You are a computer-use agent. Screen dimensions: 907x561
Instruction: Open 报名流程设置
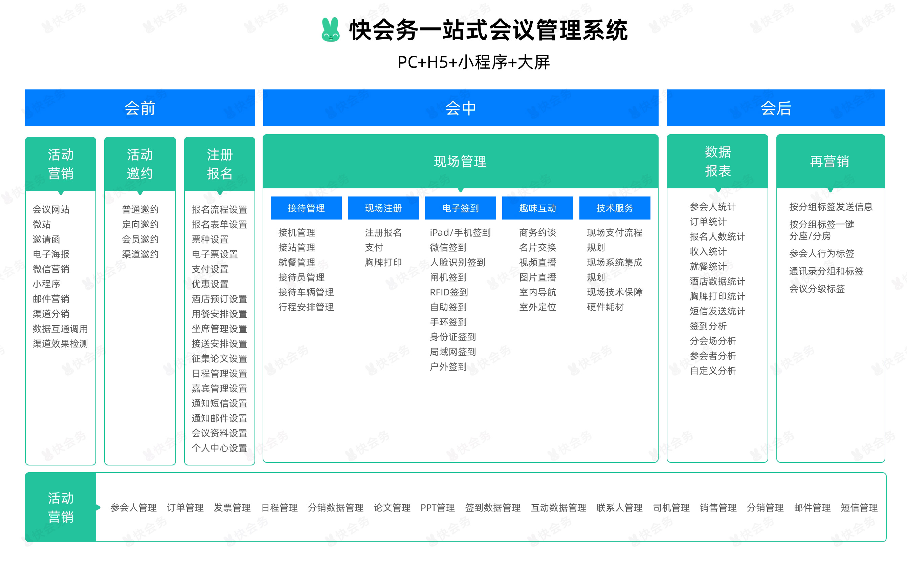tap(219, 209)
